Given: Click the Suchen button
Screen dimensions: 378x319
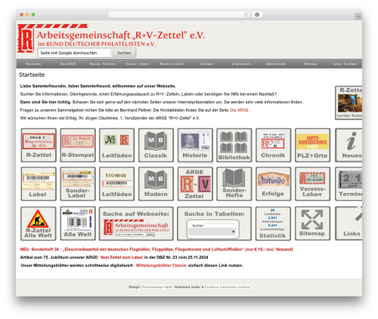Looking at the screenshot, I should (124, 53).
